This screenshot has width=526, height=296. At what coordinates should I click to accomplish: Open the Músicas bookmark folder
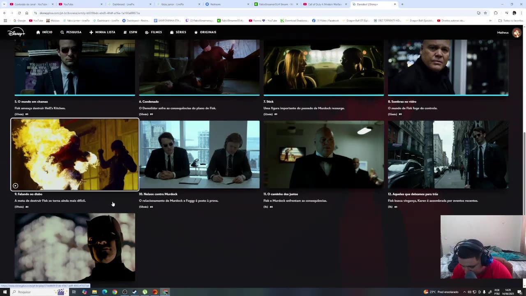[x=53, y=20]
